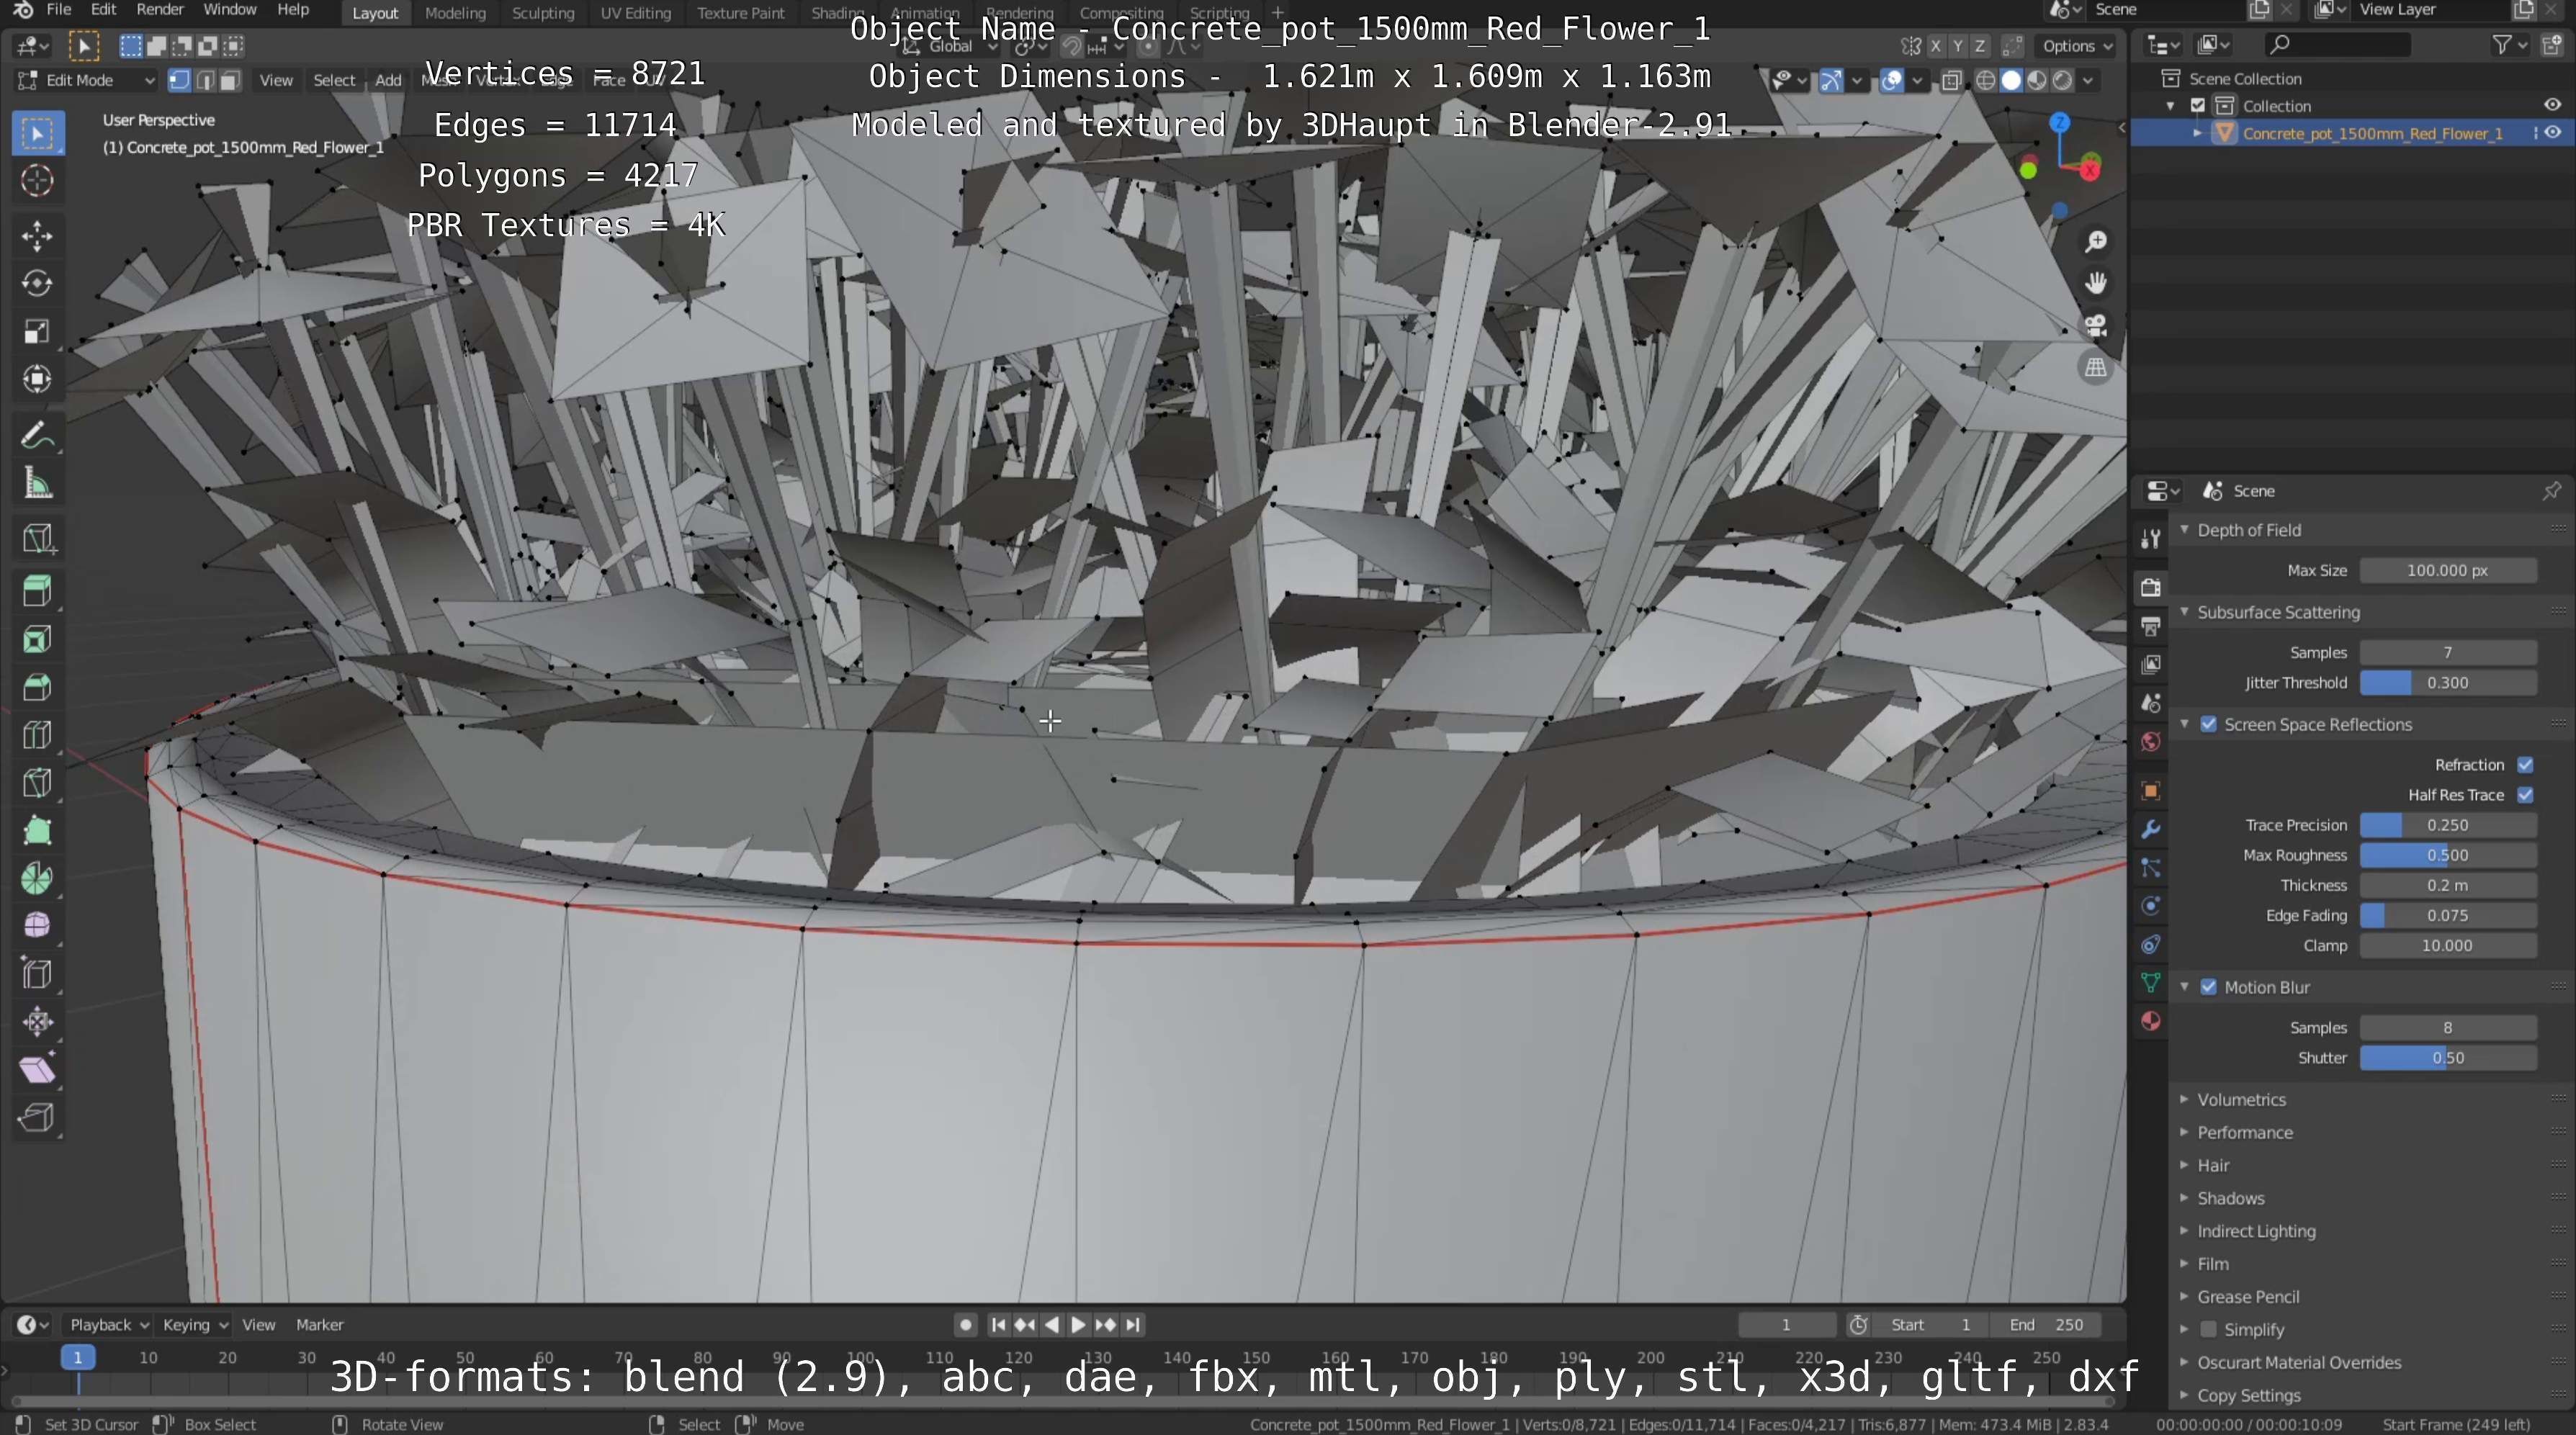Click the End frame 250 field
This screenshot has height=1435, width=2576.
coord(2046,1325)
